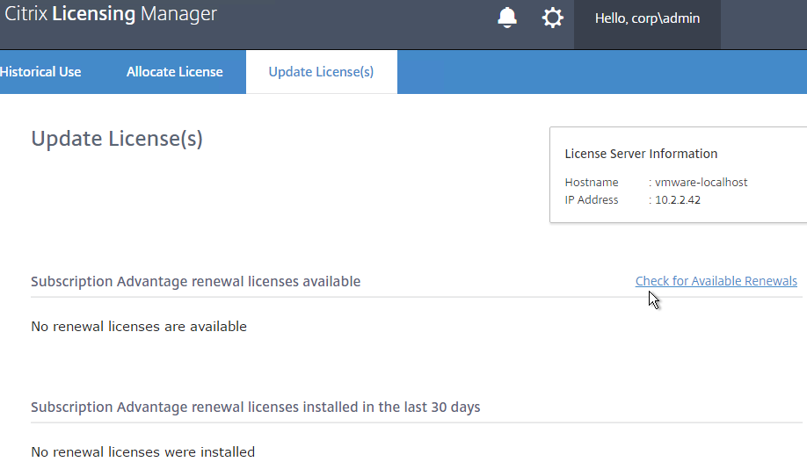This screenshot has height=469, width=807.
Task: Click the "renewal licenses available" section heading
Action: click(x=195, y=281)
